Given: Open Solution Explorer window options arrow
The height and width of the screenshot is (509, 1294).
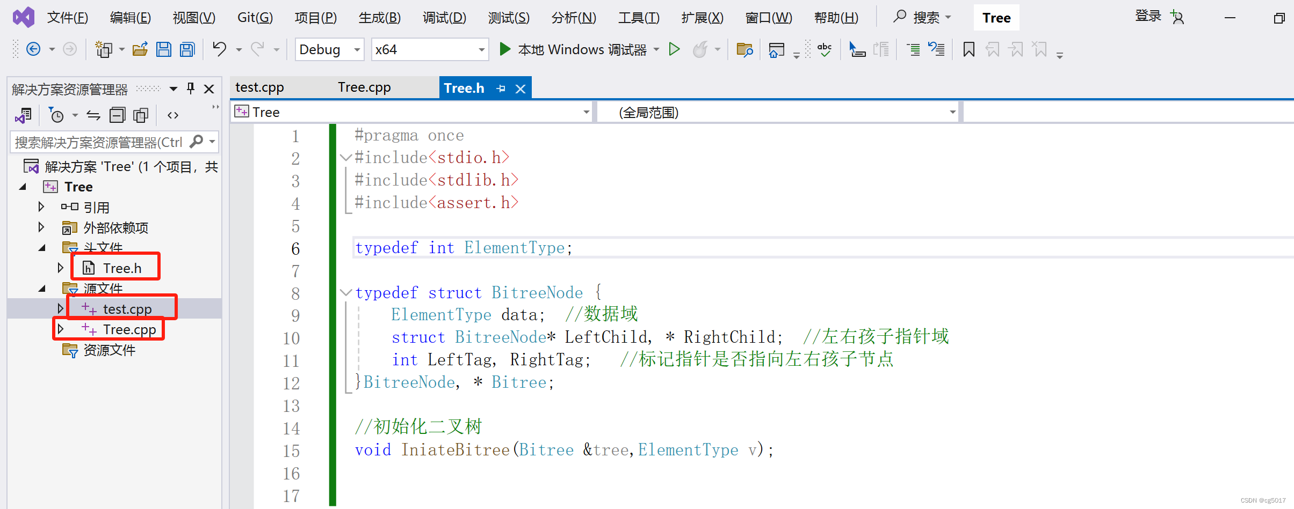Looking at the screenshot, I should click(173, 88).
